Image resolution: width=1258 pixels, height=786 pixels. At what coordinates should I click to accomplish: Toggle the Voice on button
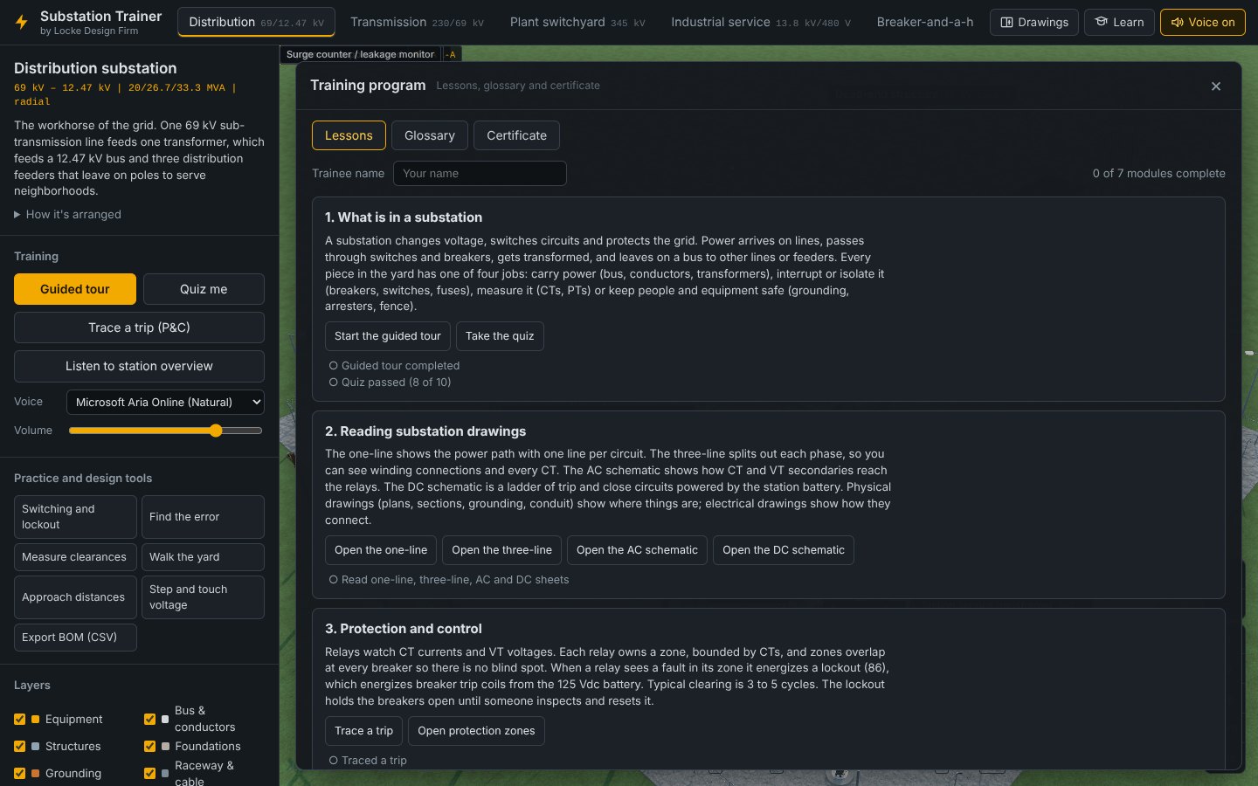(1203, 22)
